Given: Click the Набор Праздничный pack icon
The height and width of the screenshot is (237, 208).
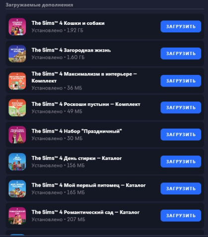Looking at the screenshot, I should coord(17,135).
